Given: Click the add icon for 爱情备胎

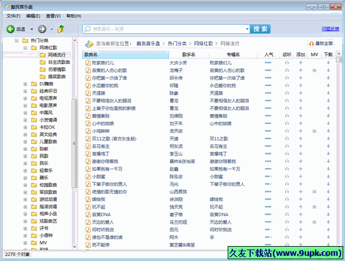Looking at the screenshot, I should 301,116.
